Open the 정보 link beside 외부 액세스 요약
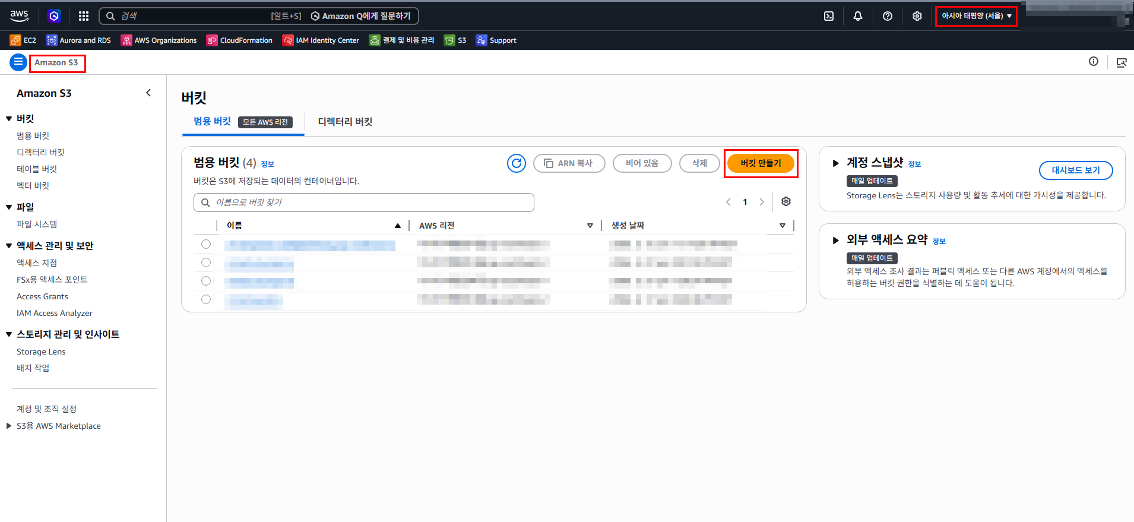Viewport: 1134px width, 522px height. (x=939, y=242)
